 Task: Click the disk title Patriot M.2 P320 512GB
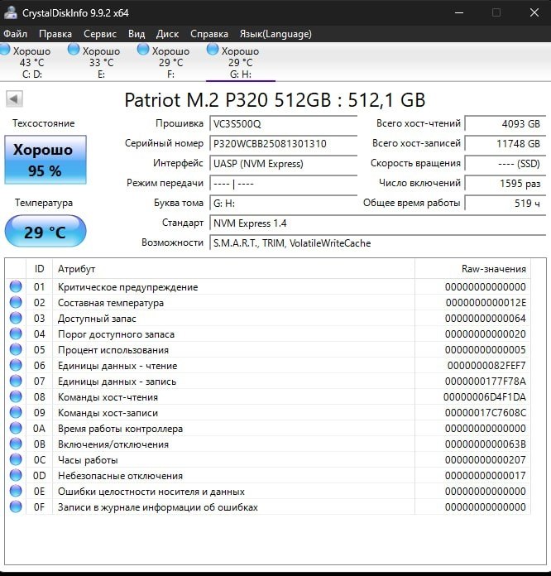228,100
